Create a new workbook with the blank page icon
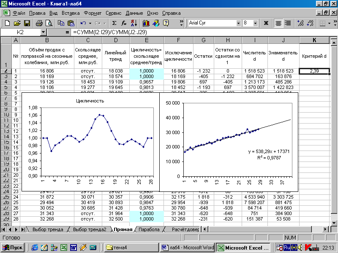The width and height of the screenshot is (338, 253). tap(7, 23)
